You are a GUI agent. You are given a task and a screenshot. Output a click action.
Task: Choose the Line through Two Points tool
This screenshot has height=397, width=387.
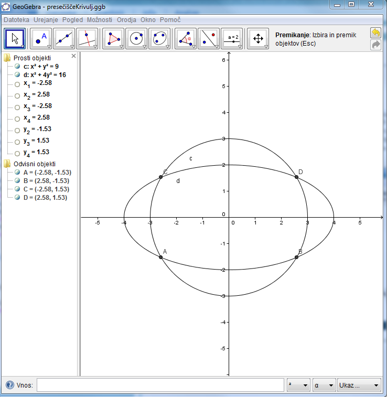pyautogui.click(x=63, y=39)
